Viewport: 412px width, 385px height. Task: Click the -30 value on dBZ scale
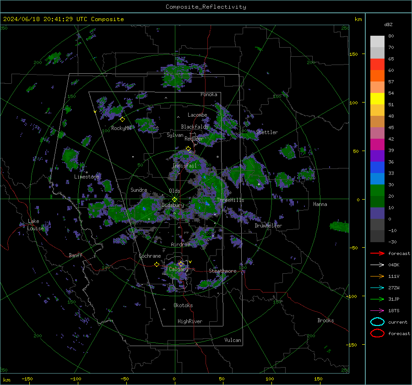(x=392, y=242)
